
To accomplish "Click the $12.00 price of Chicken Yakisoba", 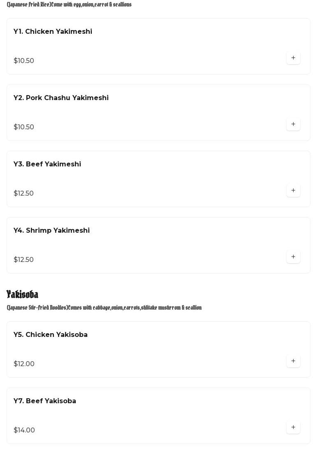I will (x=24, y=364).
